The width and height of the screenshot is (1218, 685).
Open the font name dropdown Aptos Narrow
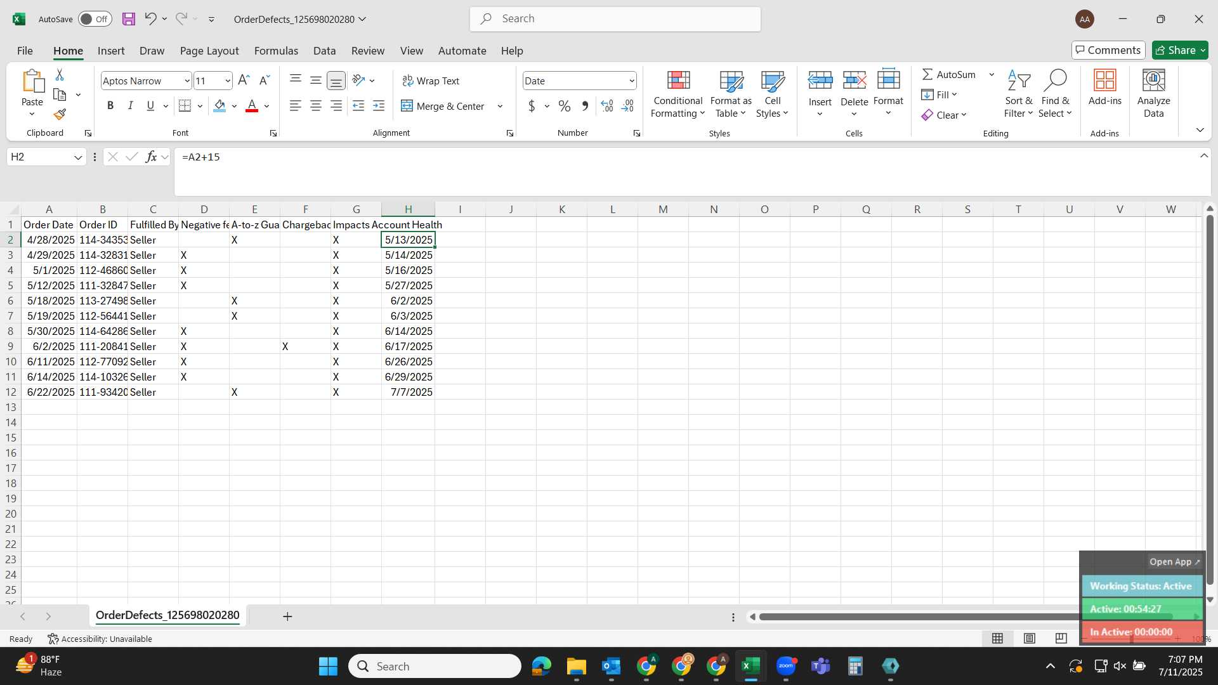click(187, 81)
